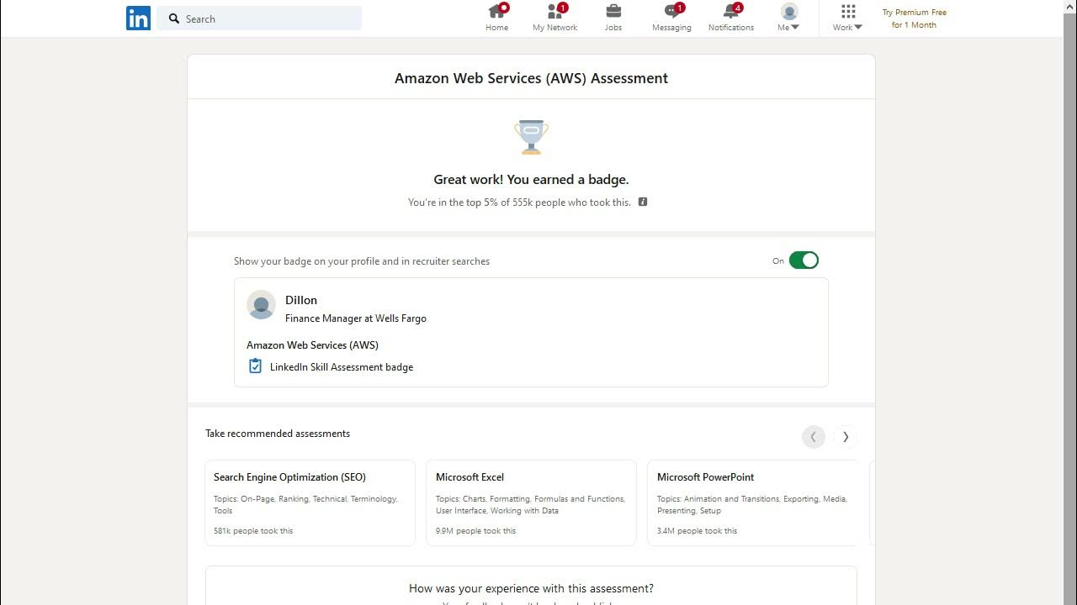Open the Notifications bell icon
The height and width of the screenshot is (605, 1077).
click(x=731, y=11)
